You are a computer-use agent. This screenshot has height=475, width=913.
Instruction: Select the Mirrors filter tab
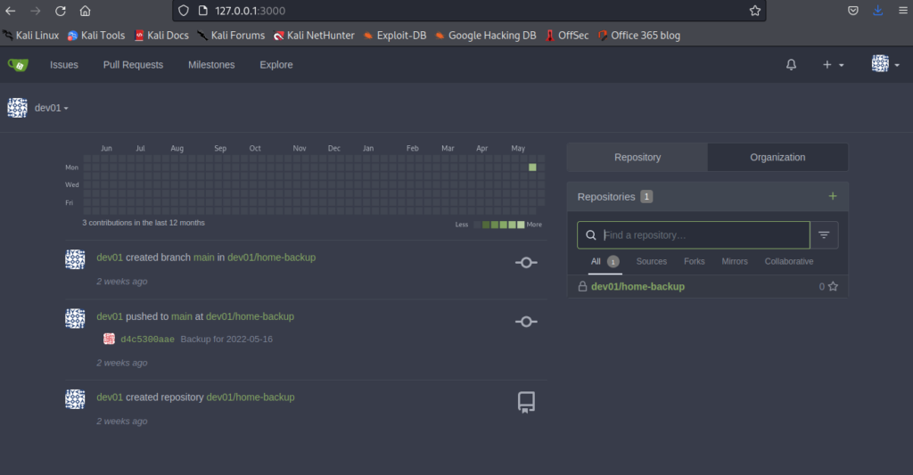[x=735, y=261]
